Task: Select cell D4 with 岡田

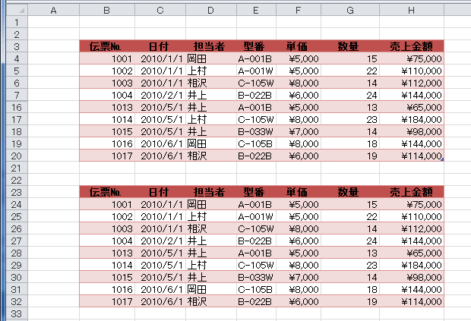Action: coord(210,58)
